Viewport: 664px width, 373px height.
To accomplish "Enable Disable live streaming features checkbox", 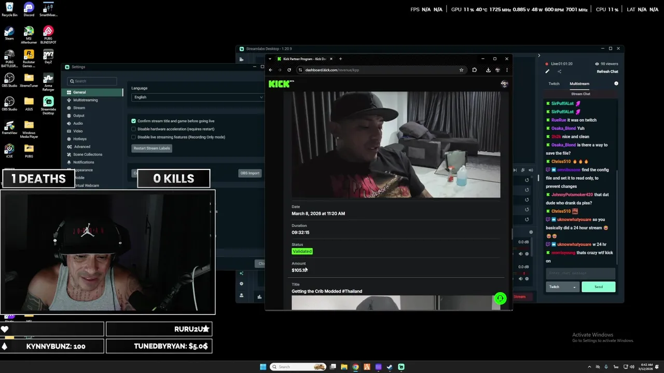I will tap(133, 137).
